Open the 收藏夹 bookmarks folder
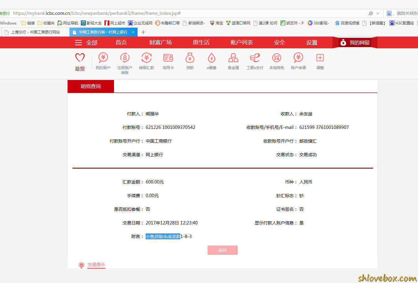The image size is (418, 283). [x=46, y=23]
